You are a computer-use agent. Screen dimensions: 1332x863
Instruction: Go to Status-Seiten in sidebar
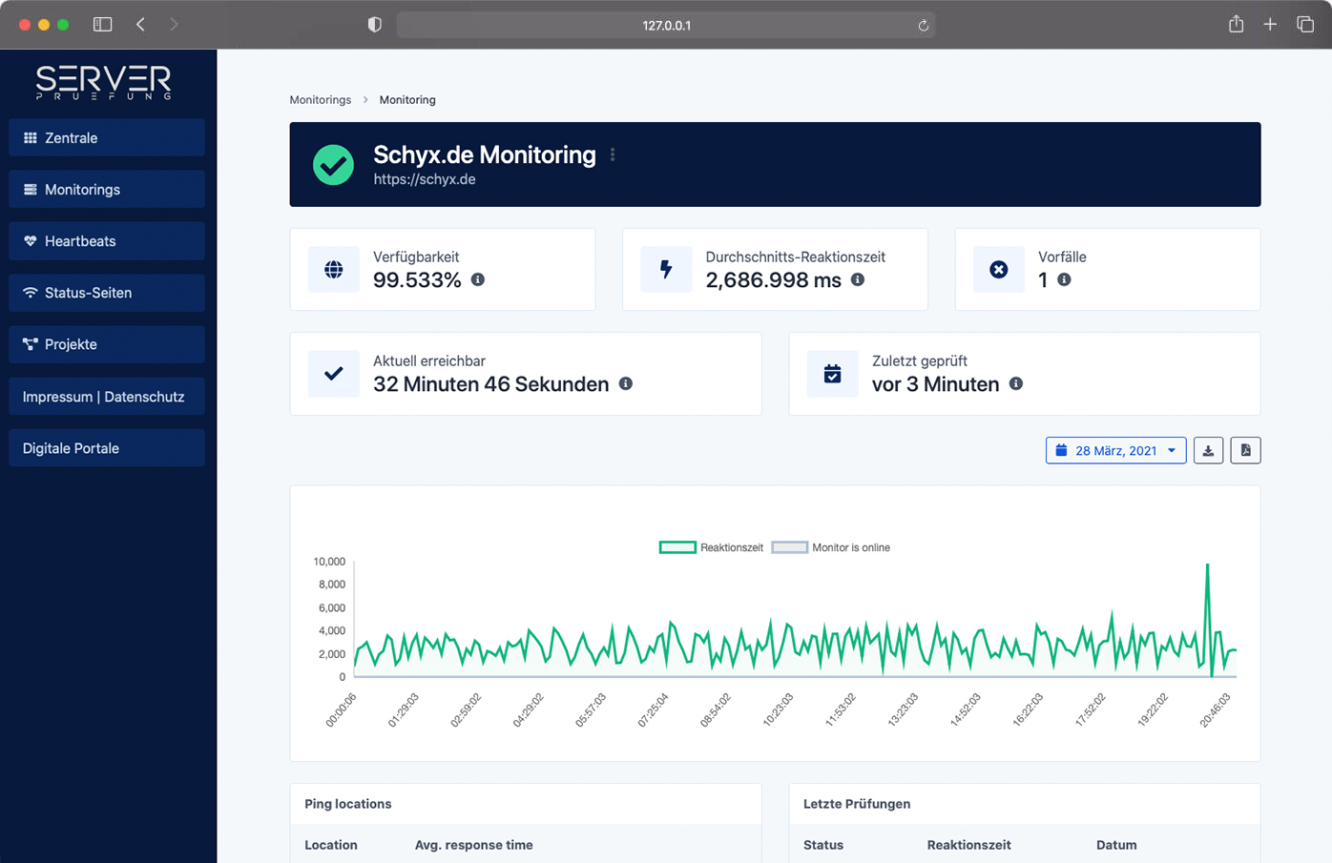pos(107,293)
